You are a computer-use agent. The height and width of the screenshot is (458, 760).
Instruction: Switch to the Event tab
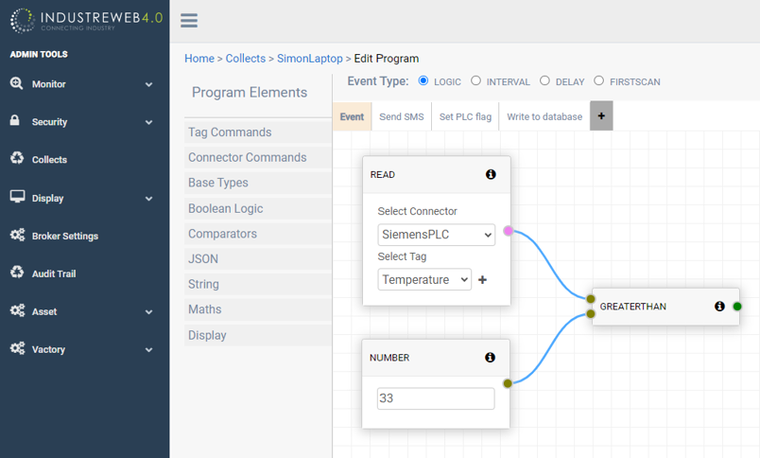[x=352, y=116]
